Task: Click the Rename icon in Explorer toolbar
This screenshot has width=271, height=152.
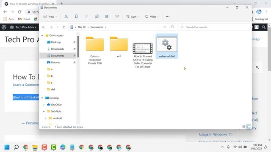Action: pyautogui.click(x=97, y=16)
